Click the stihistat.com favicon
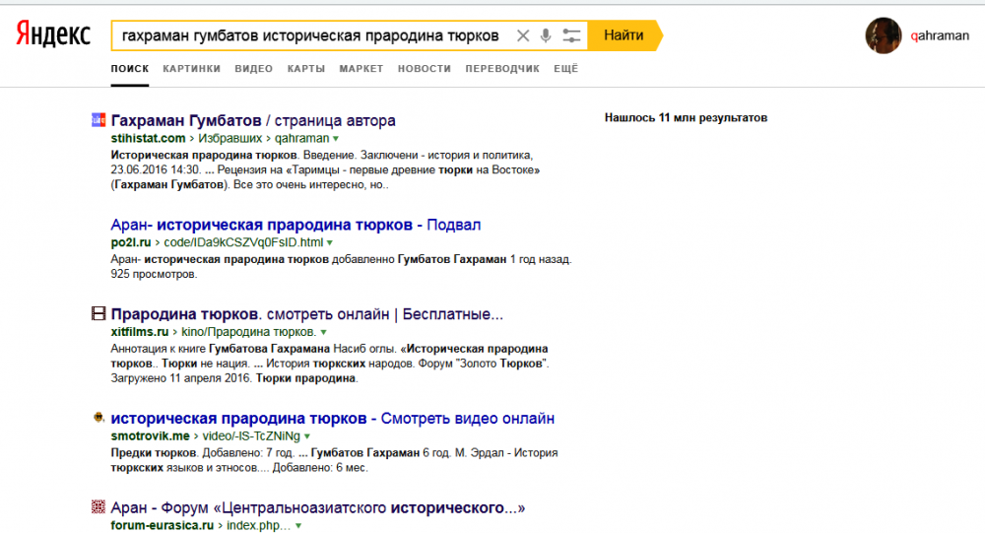Image resolution: width=985 pixels, height=533 pixels. [98, 119]
